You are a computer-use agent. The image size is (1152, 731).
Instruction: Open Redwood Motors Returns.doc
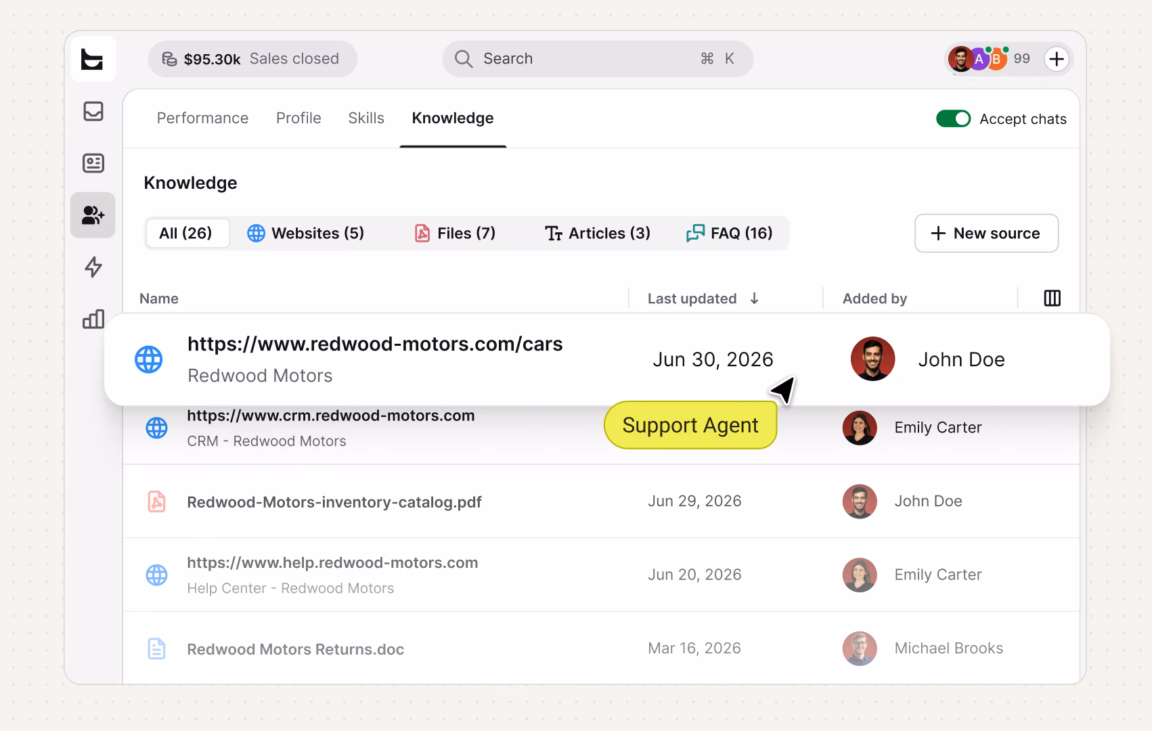296,649
